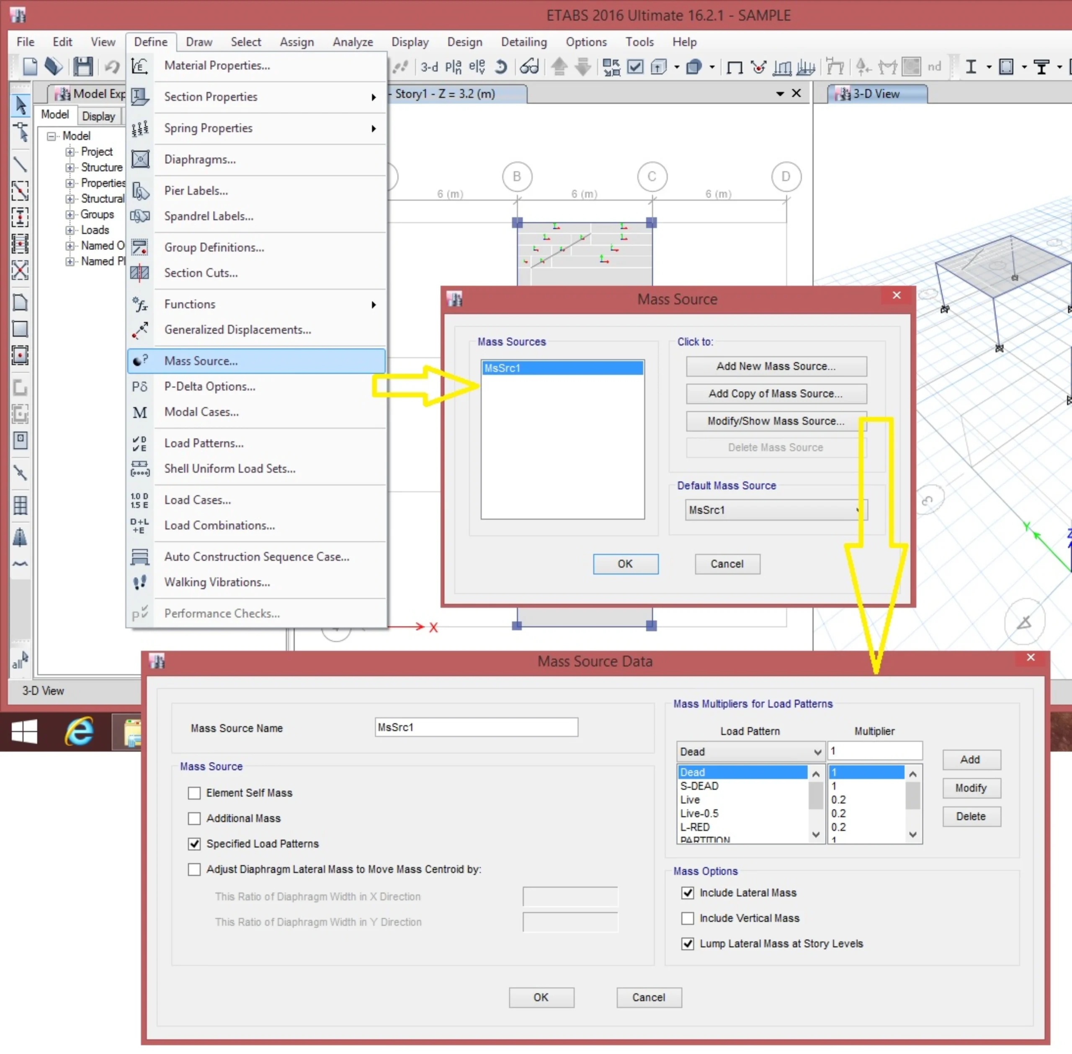
Task: Expand the Loads tree node
Action: coord(70,230)
